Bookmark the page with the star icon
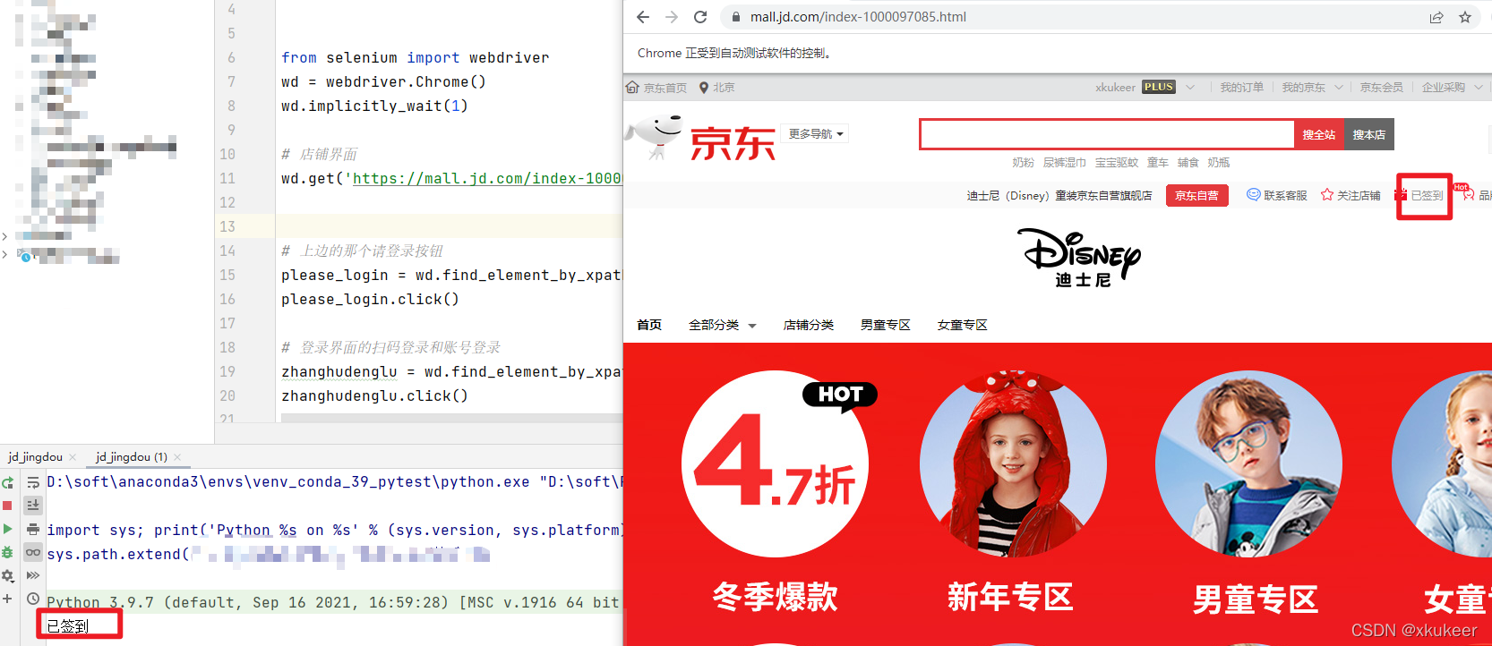This screenshot has height=646, width=1492. point(1465,17)
